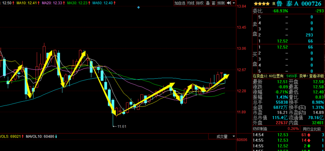Click the 窗 multi-window button
Viewport: 325px width, 151px height.
click(213, 3)
